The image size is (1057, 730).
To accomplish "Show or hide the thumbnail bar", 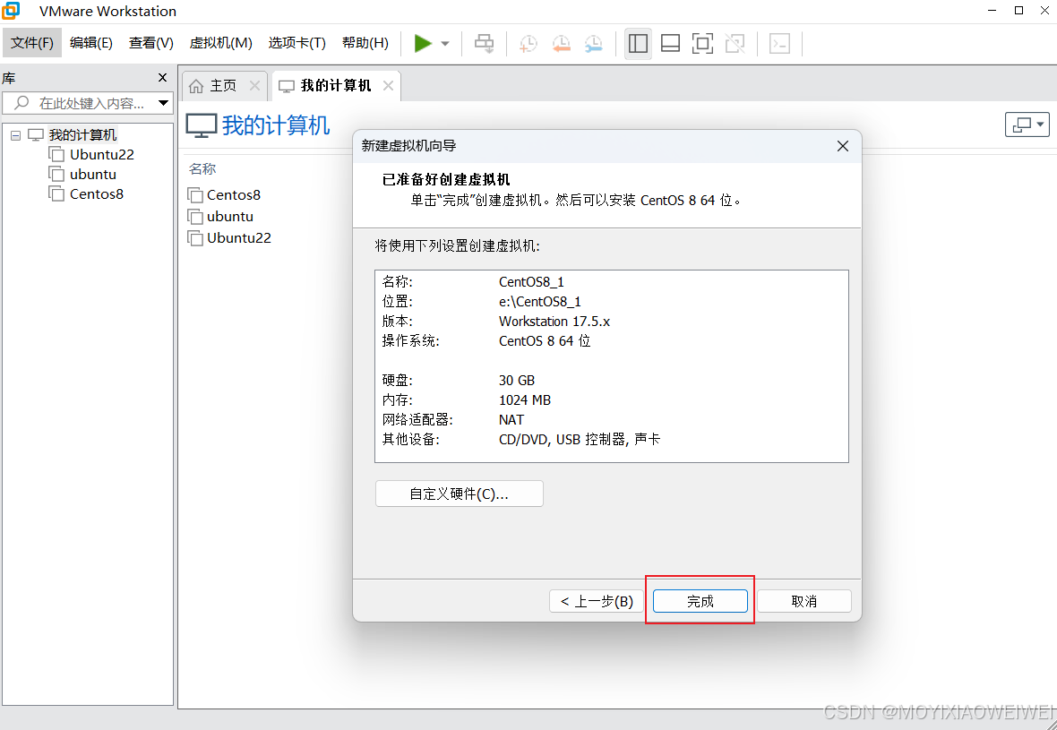I will pos(670,43).
